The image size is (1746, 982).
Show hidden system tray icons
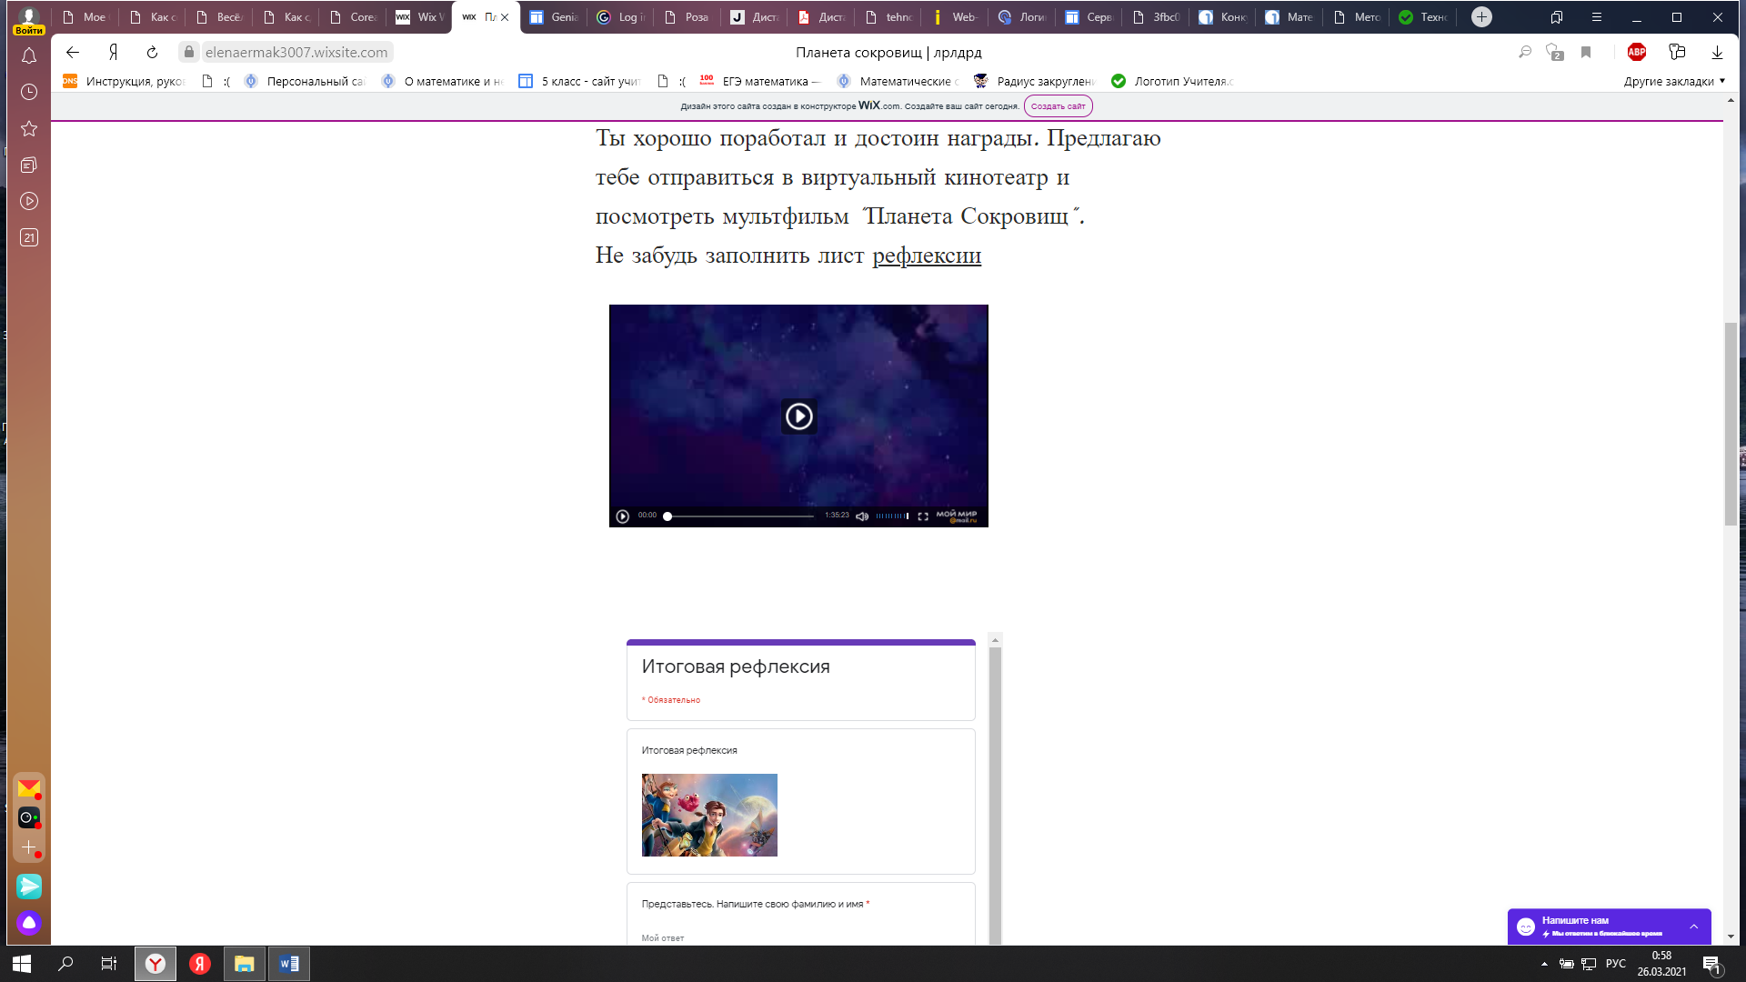coord(1544,964)
